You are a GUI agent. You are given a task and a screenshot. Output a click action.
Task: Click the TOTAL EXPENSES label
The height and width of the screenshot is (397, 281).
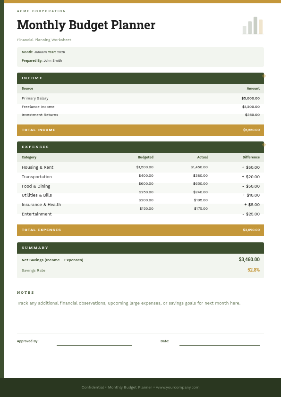[42, 230]
